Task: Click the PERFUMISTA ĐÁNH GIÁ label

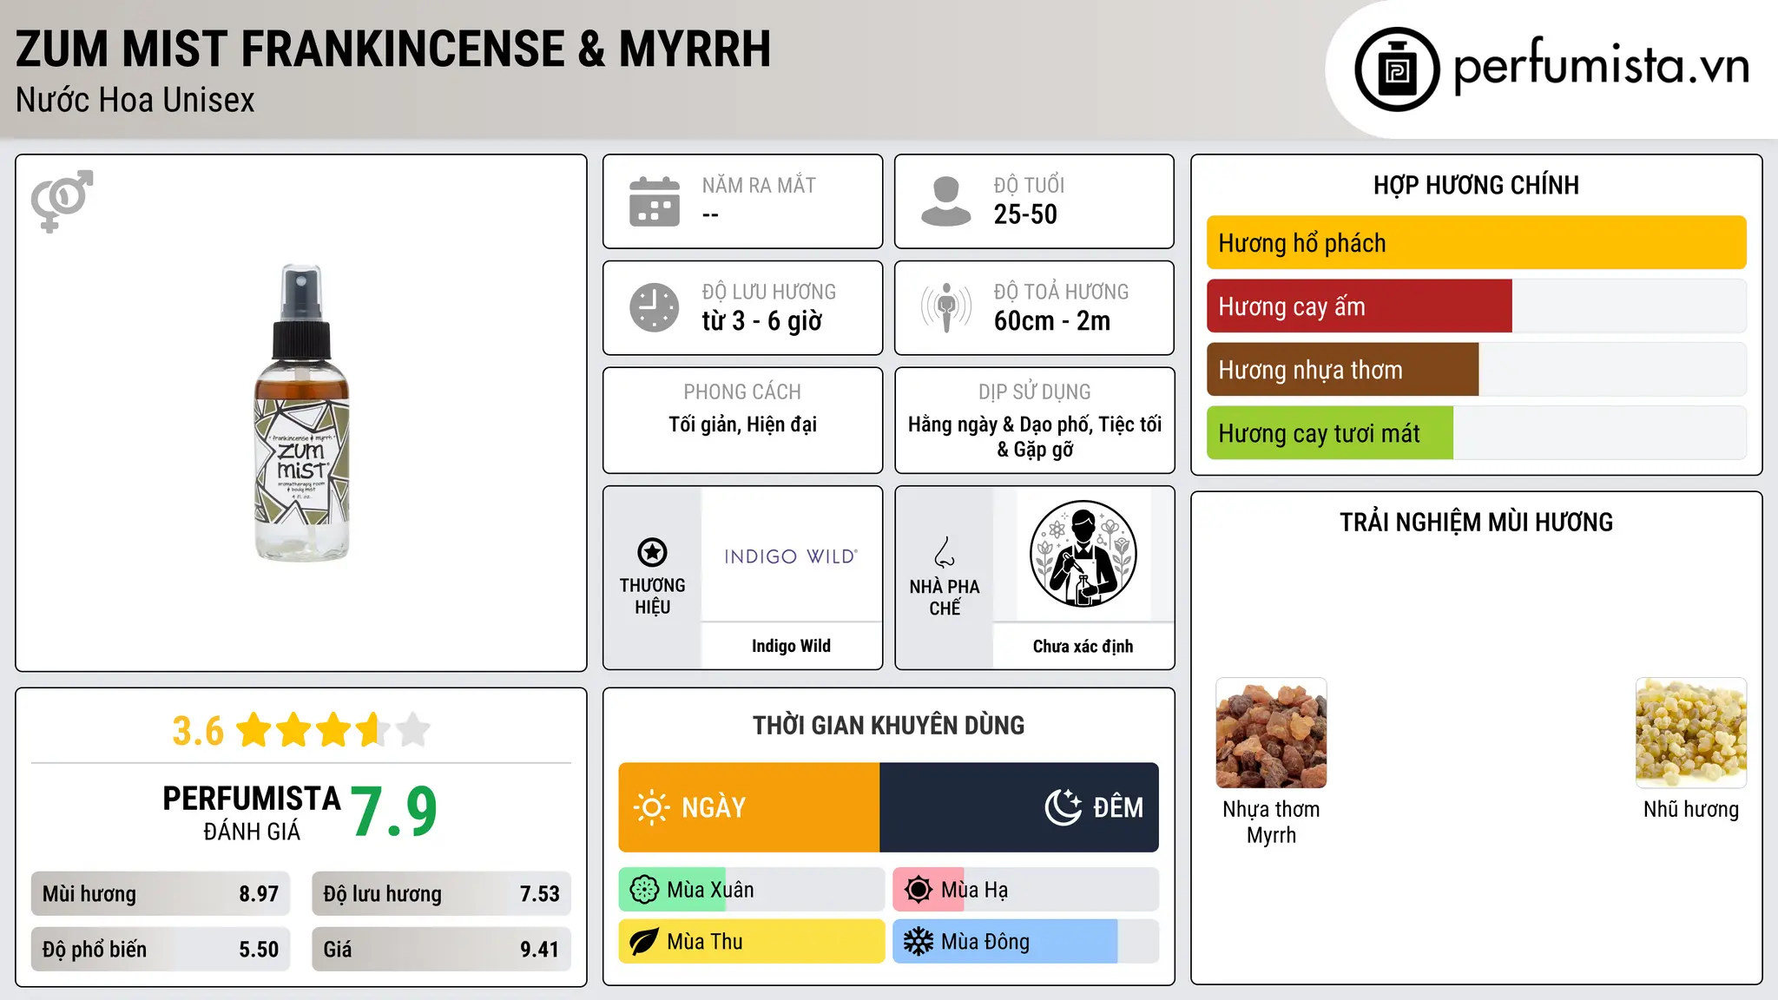Action: point(252,812)
